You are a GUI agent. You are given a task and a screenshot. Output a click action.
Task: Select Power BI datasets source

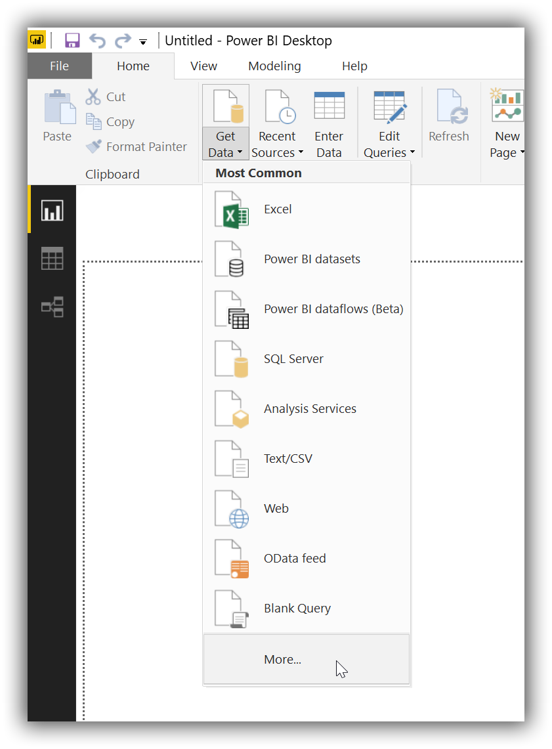312,259
